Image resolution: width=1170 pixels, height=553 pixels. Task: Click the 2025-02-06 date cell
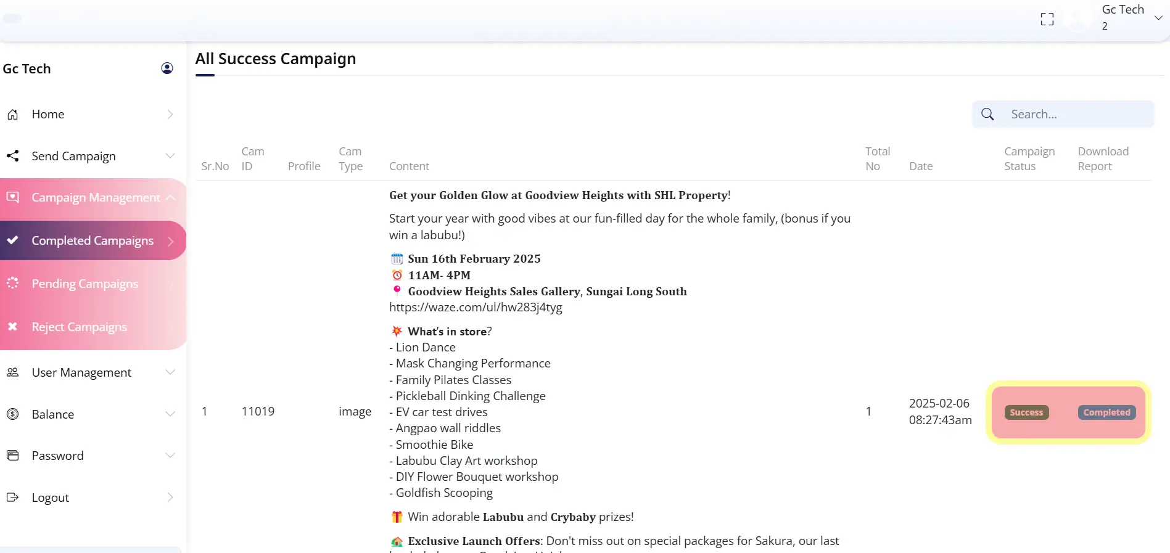pyautogui.click(x=940, y=411)
